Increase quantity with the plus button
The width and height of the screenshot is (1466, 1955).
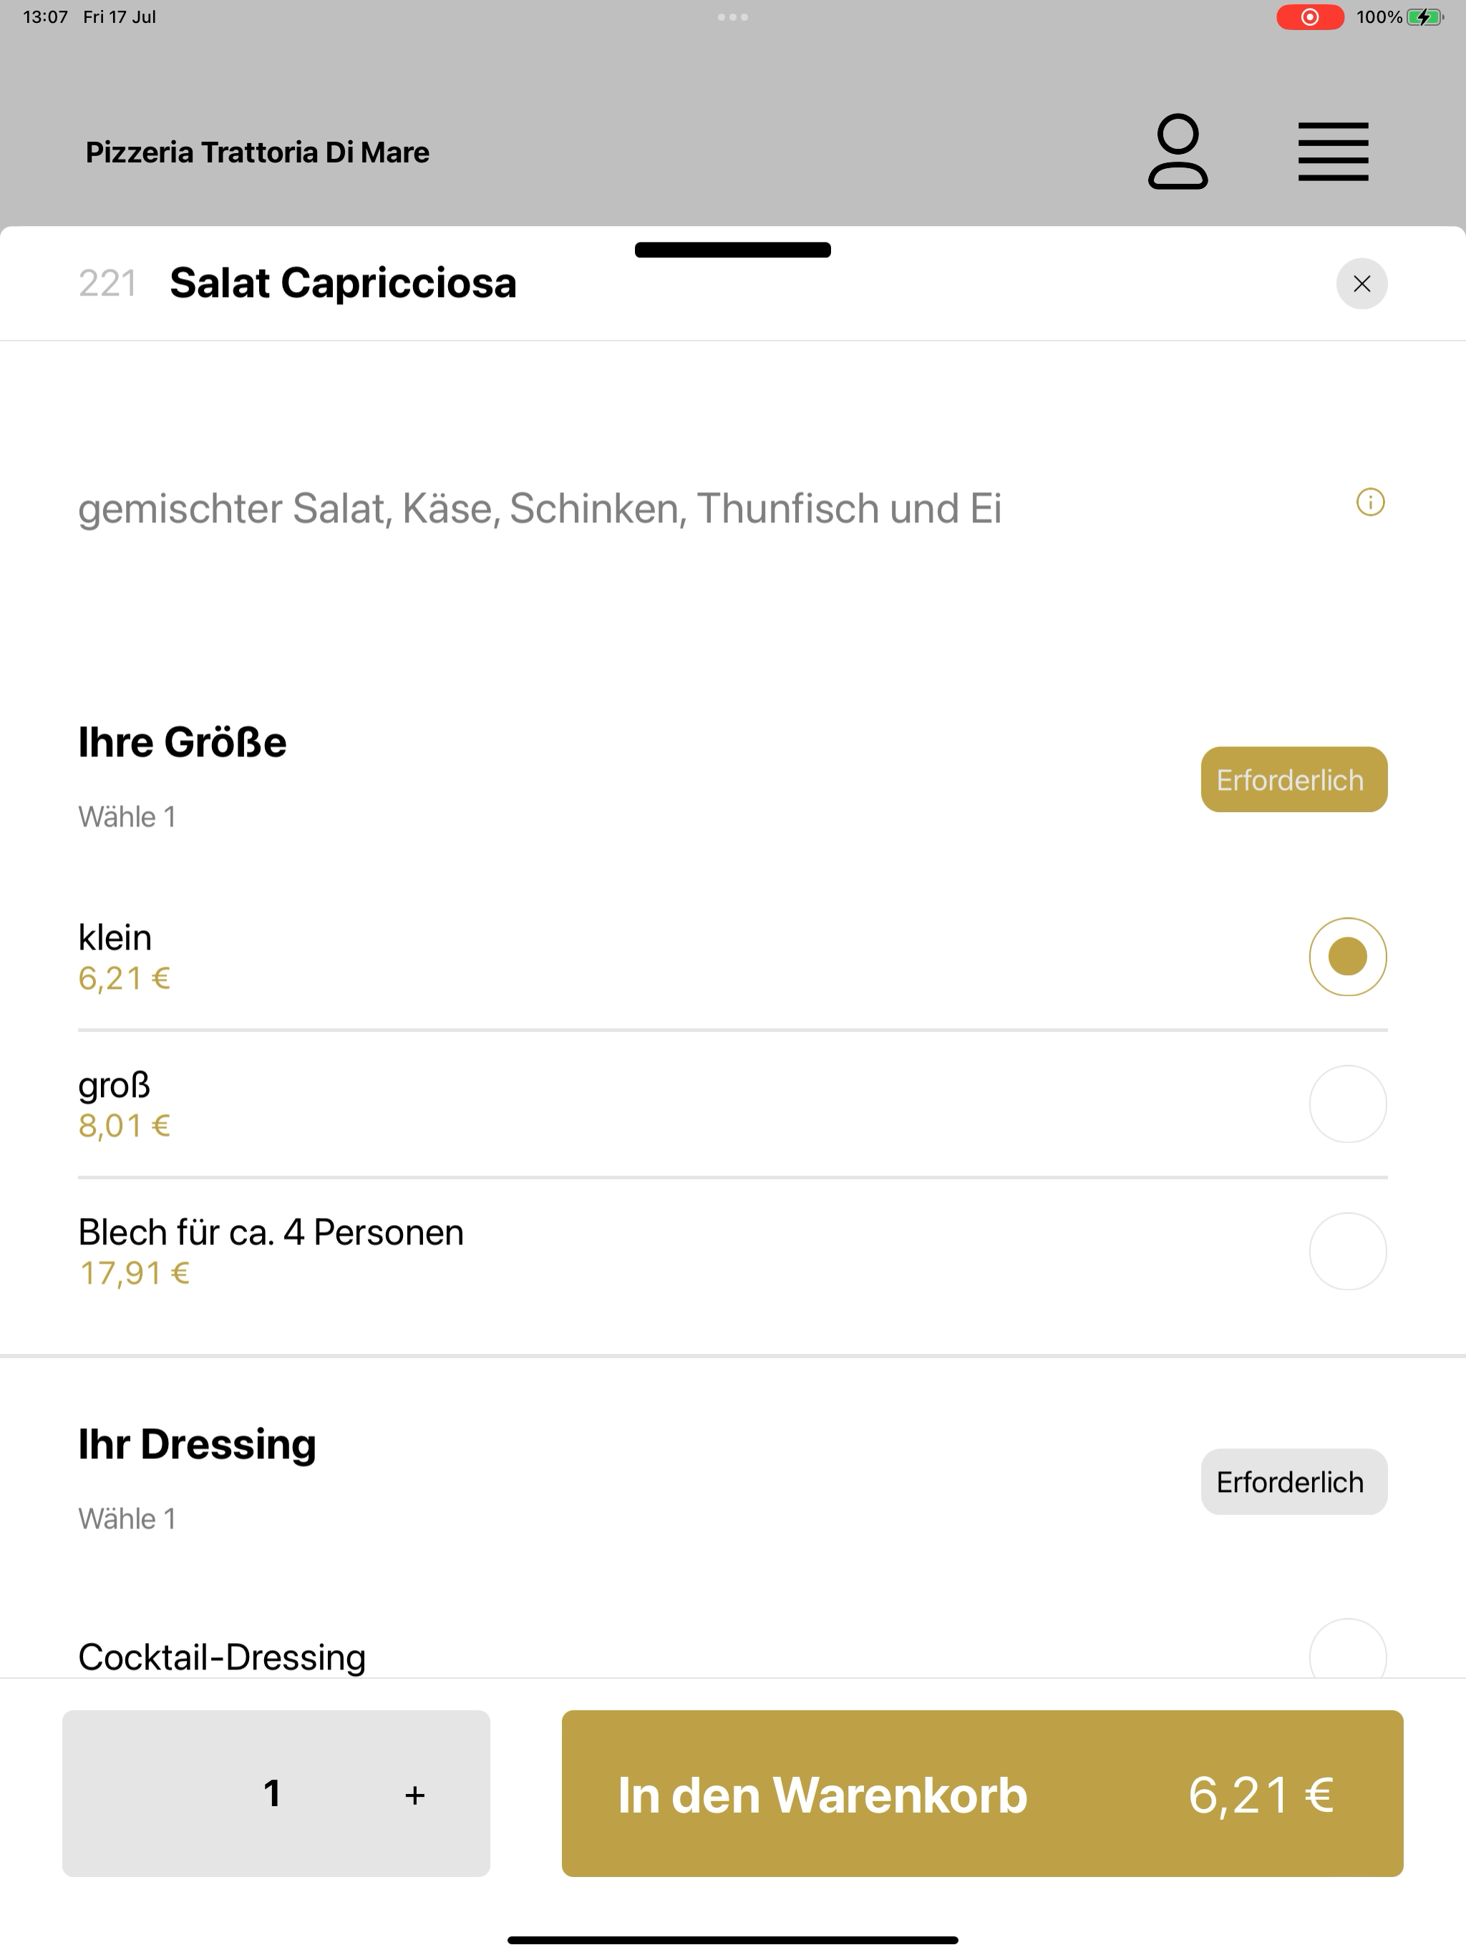tap(414, 1795)
